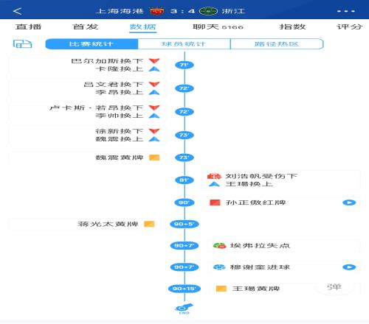Tap the Zhejiang team crest
This screenshot has width=369, height=324.
tap(208, 11)
